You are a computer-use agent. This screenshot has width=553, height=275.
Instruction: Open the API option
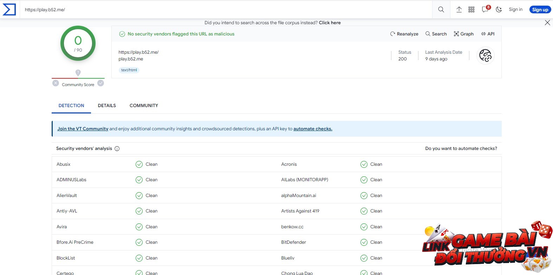point(488,34)
